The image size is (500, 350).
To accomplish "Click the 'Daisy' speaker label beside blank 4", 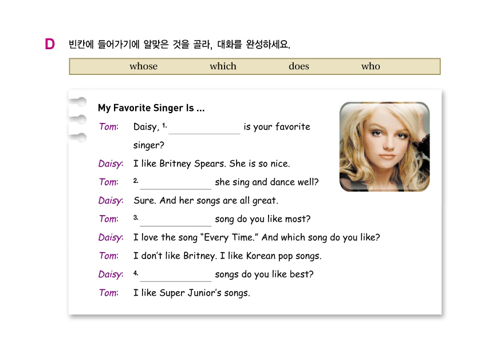I will click(x=110, y=275).
